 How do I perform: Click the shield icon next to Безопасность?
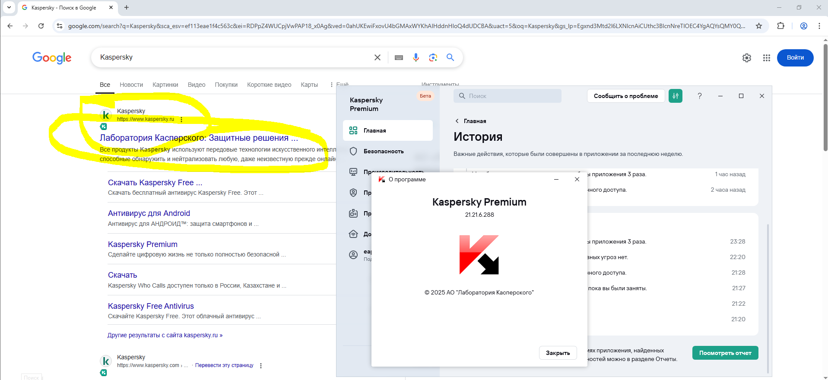pos(353,151)
